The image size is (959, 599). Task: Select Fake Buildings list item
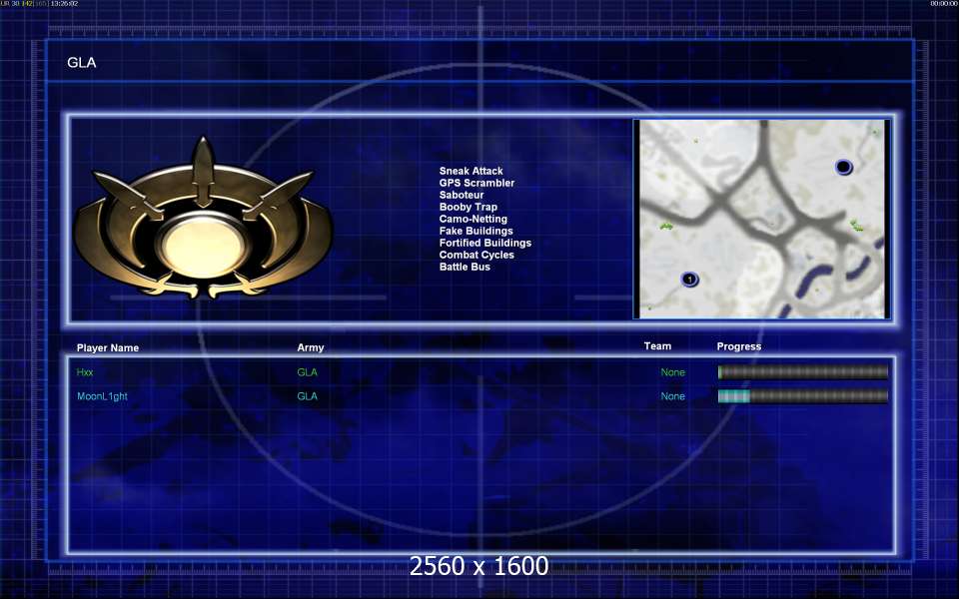[476, 231]
